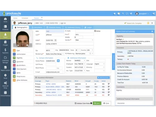Image resolution: width=156 pixels, height=117 pixels.
Task: Open Setup gear in sidebar
Action: coord(5,76)
